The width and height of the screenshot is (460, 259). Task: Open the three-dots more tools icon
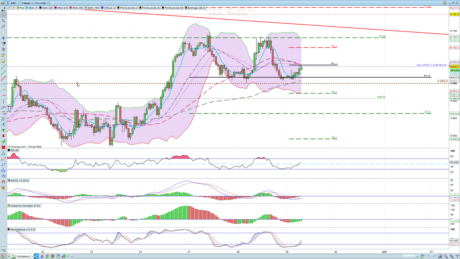(3, 250)
